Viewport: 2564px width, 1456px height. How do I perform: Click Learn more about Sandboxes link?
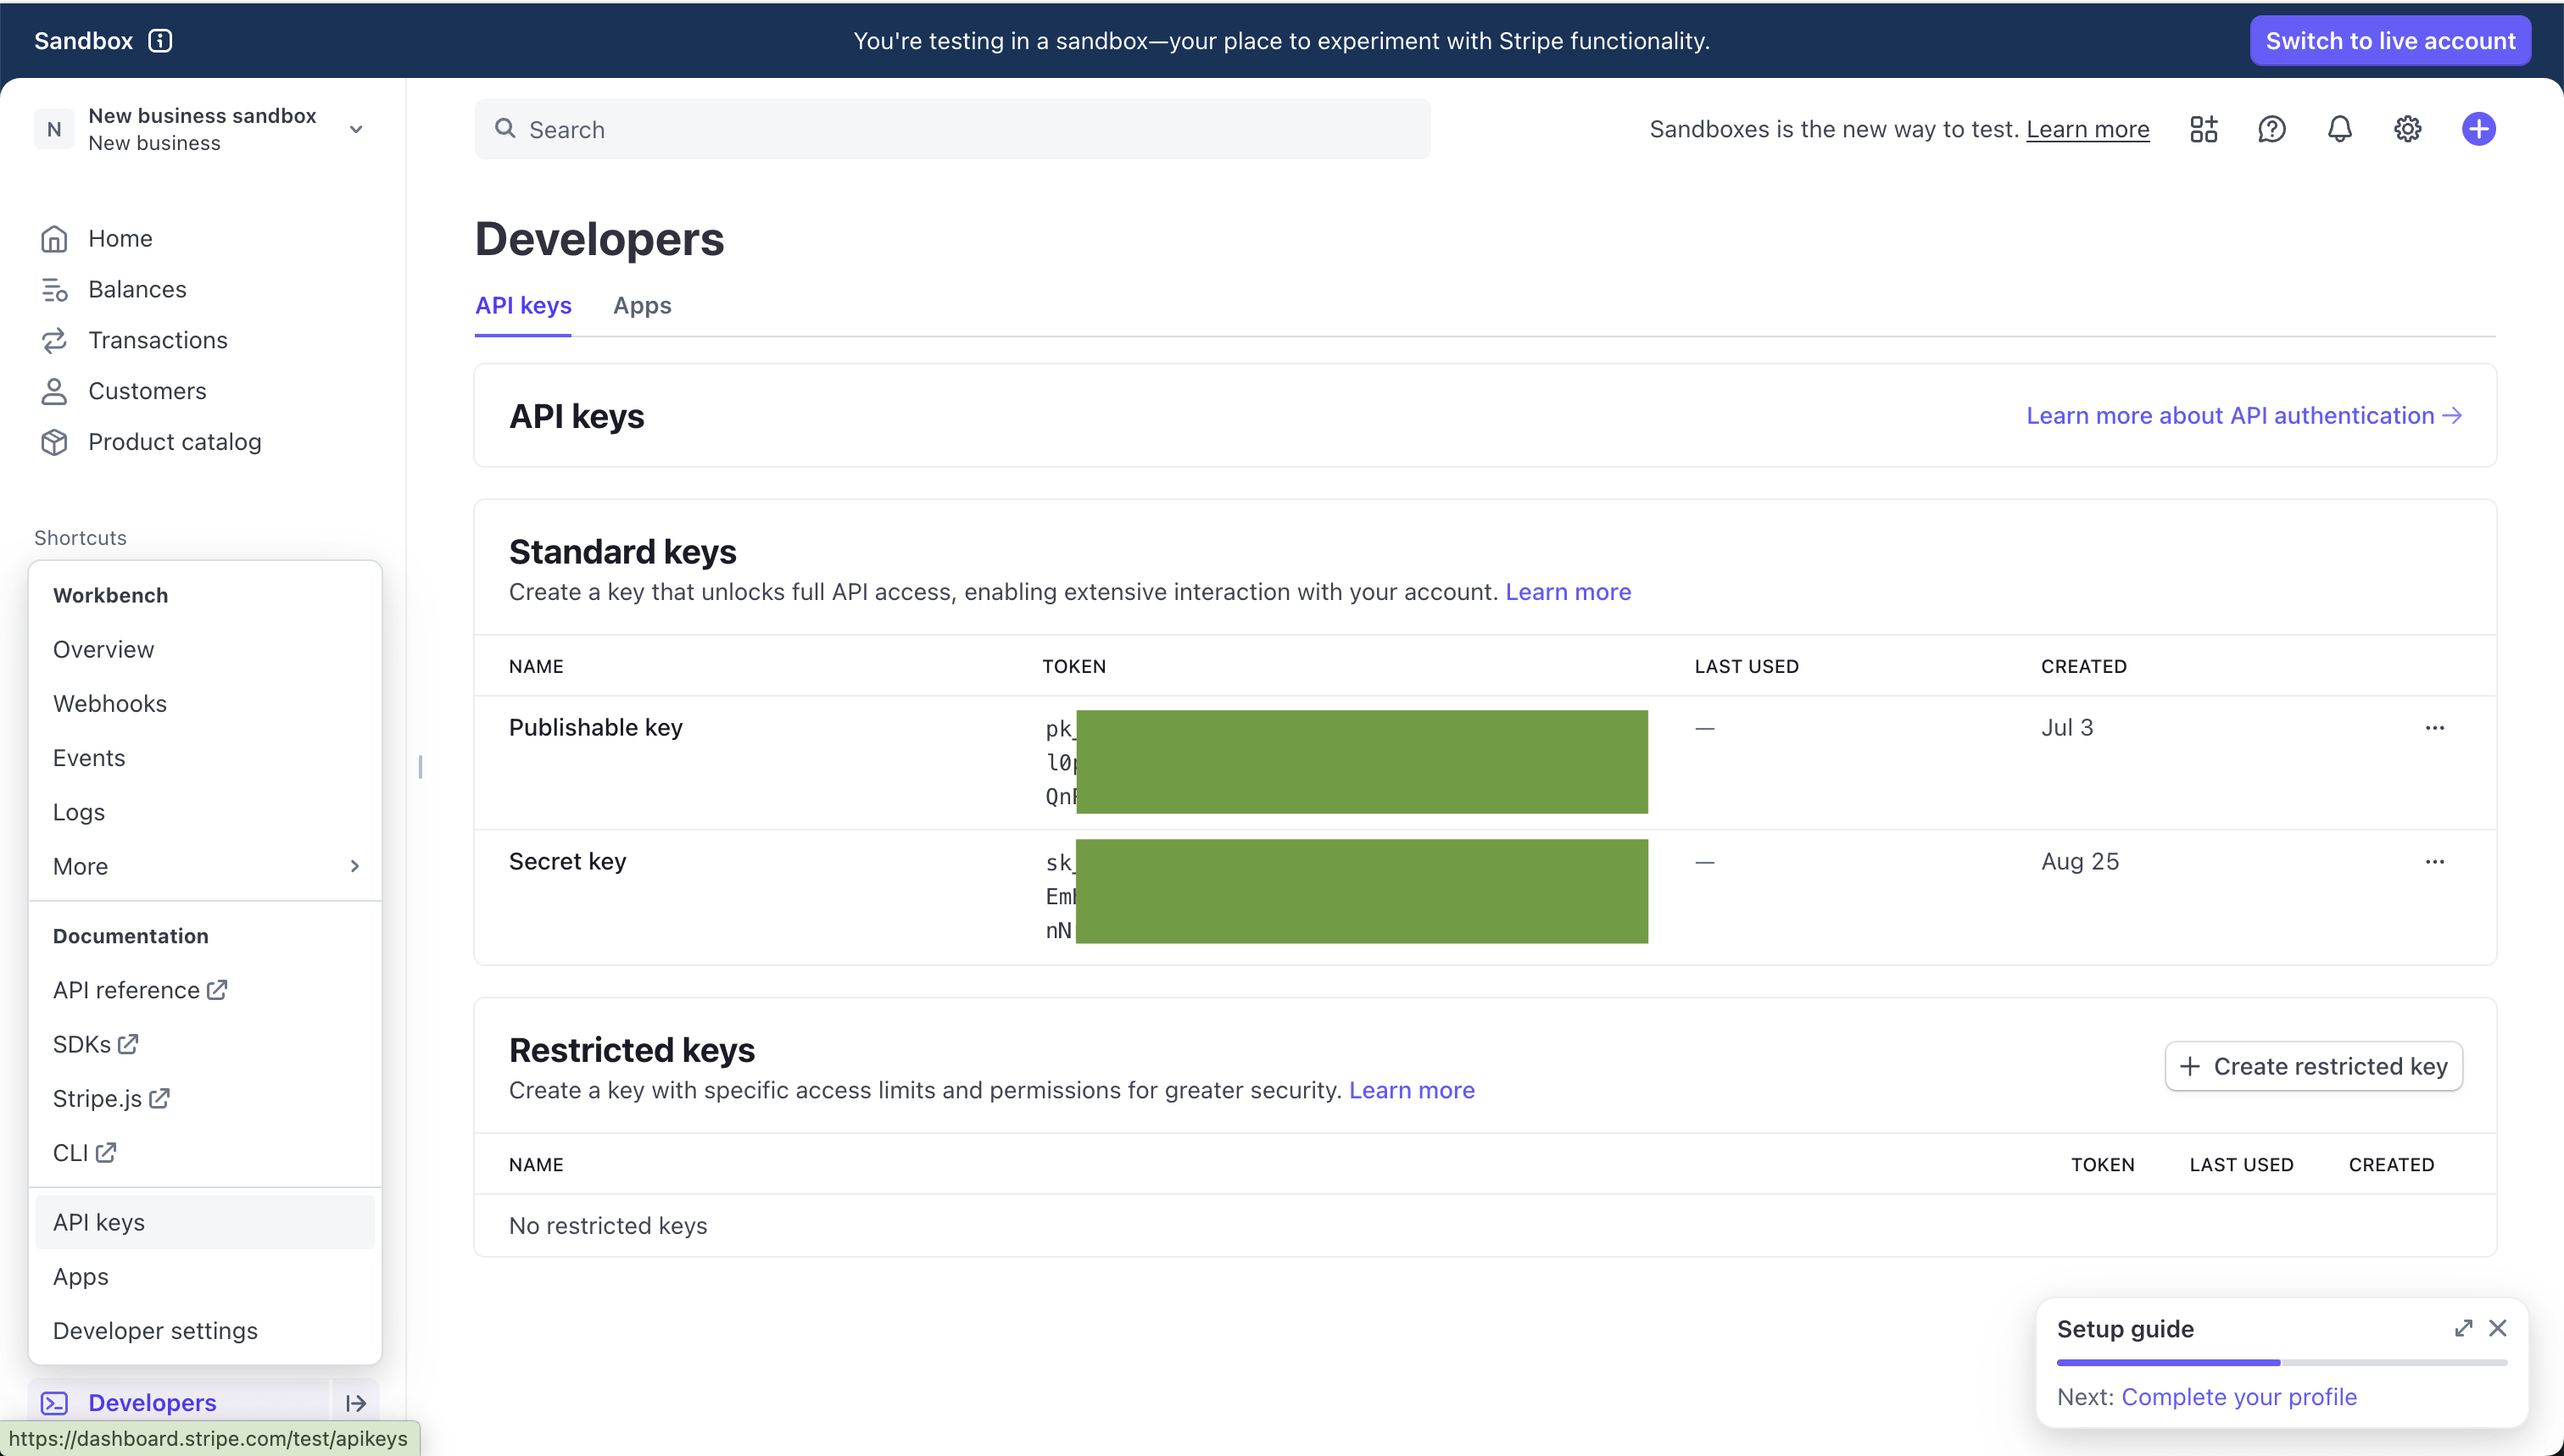[2087, 129]
